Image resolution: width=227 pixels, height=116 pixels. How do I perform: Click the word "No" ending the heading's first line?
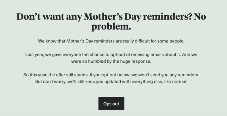[x=200, y=16]
